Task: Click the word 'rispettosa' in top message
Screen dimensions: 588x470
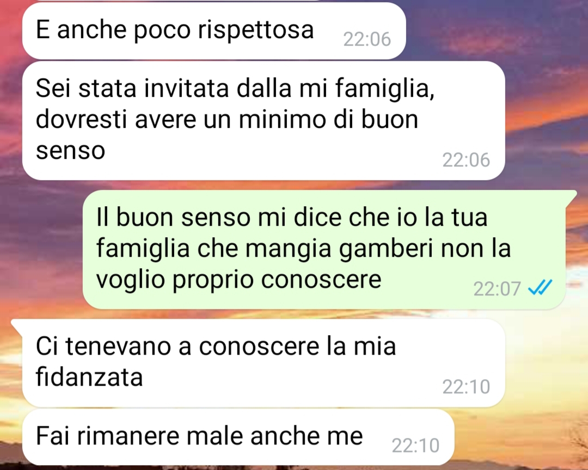Action: [x=256, y=30]
